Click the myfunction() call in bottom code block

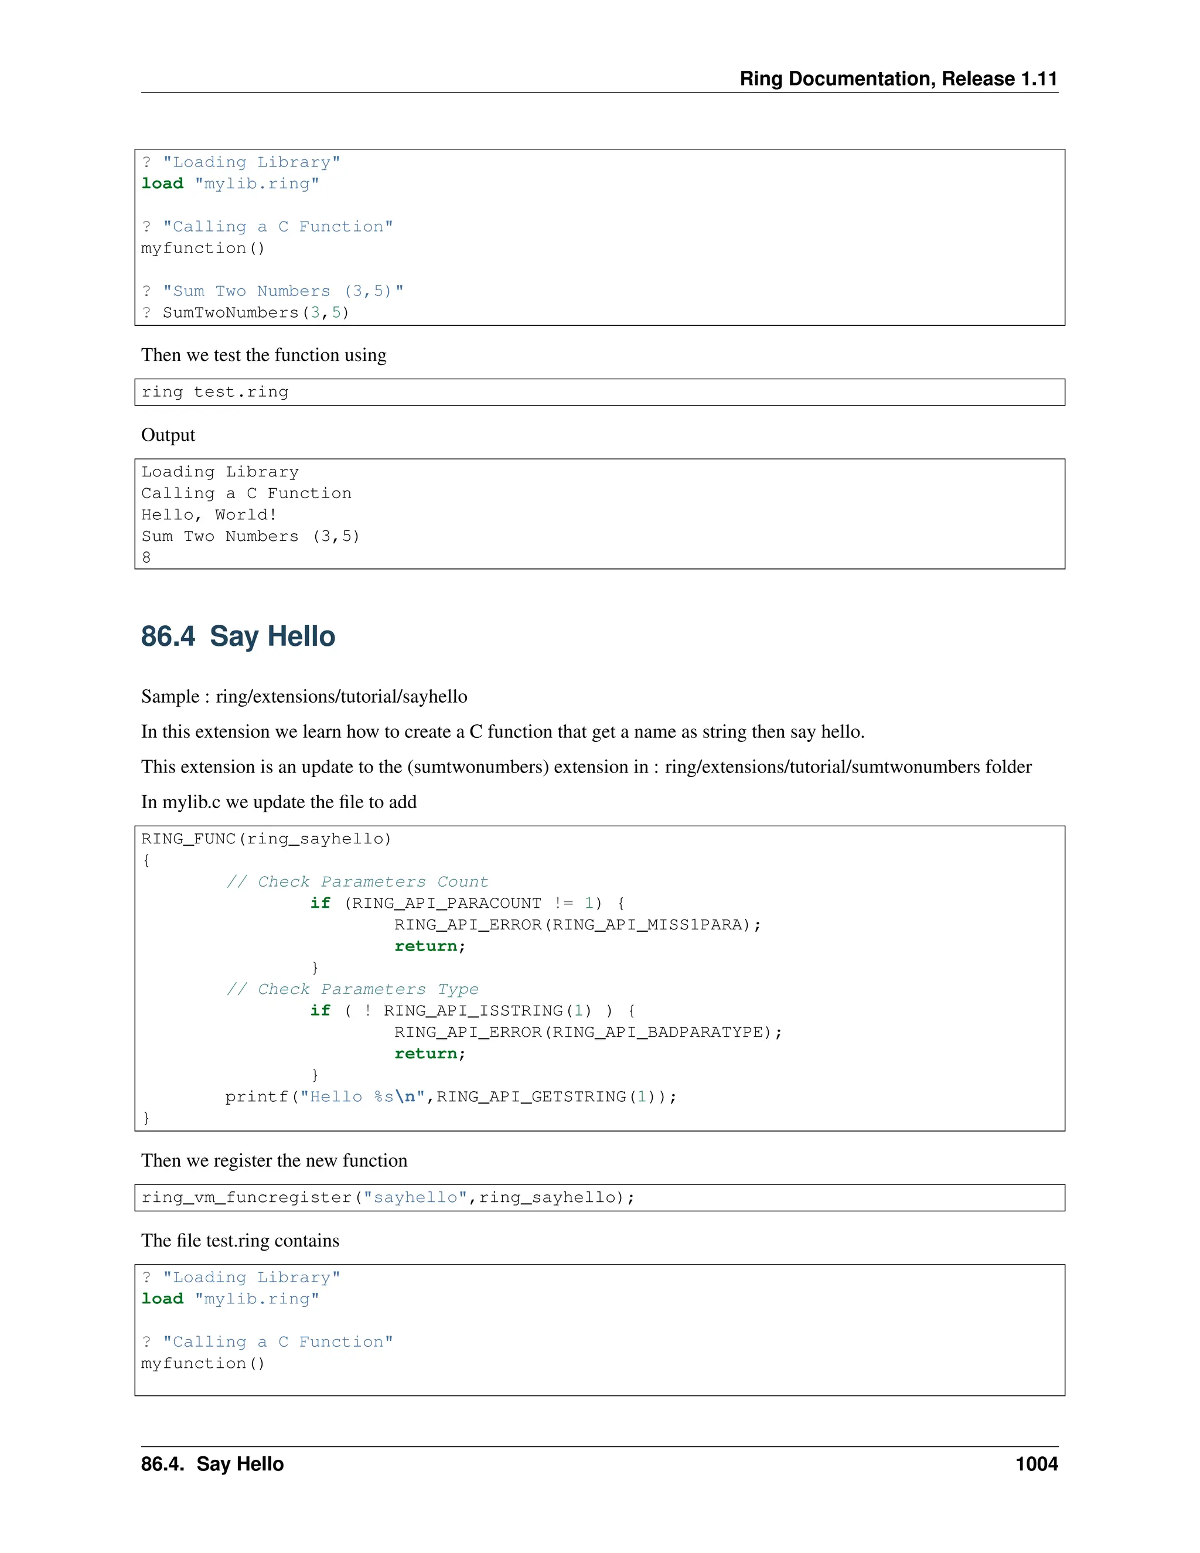203,1363
